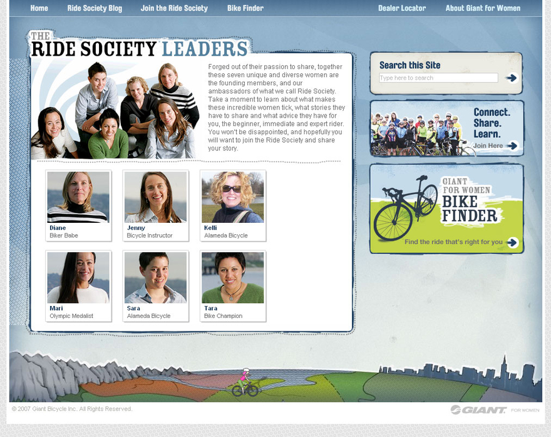Click the search submit arrow icon
The image size is (551, 437).
pyautogui.click(x=512, y=78)
